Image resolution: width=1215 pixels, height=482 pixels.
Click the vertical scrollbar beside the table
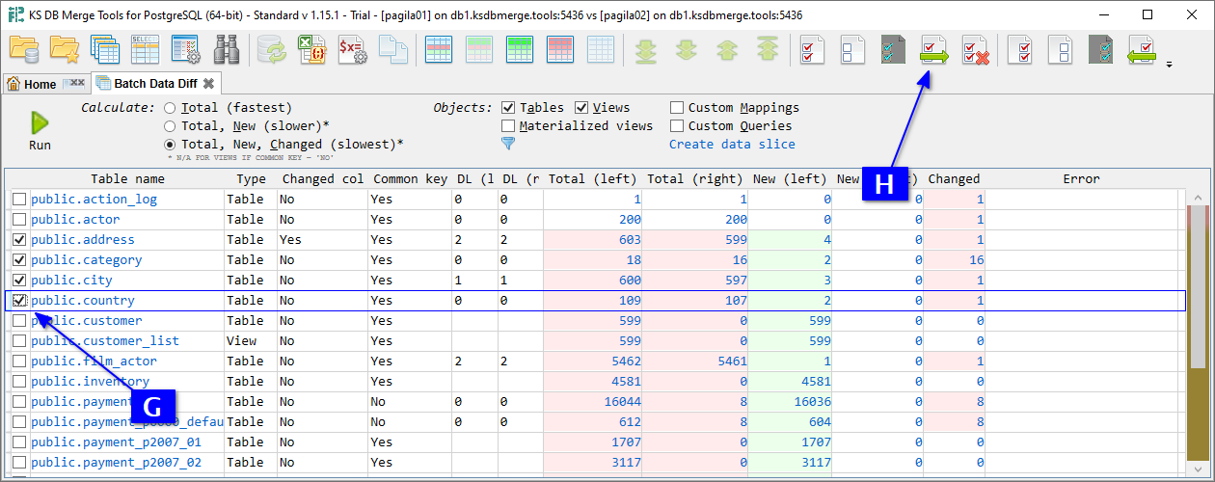1198,289
